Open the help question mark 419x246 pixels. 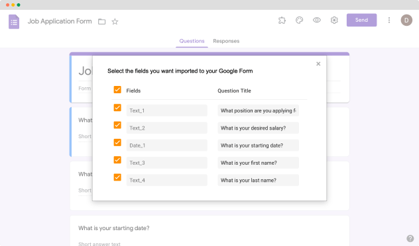click(x=410, y=238)
